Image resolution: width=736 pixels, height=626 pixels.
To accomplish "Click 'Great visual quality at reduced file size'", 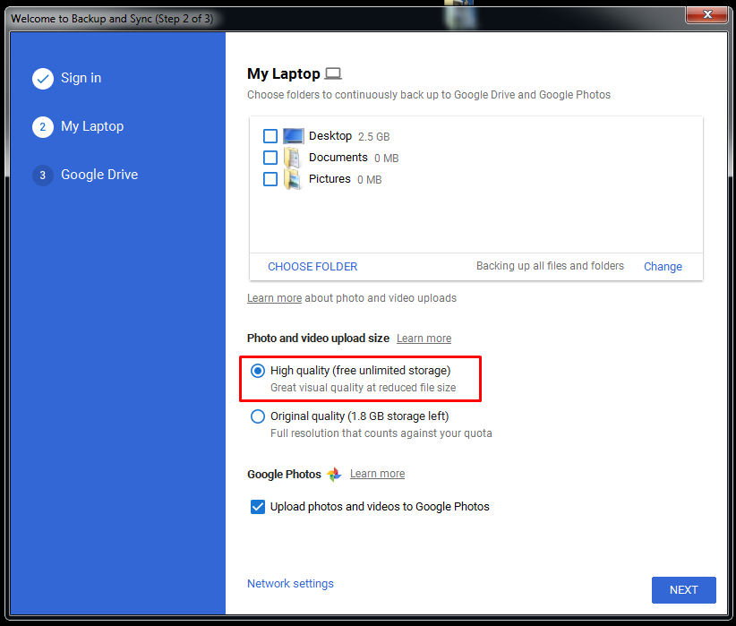I will tap(364, 388).
